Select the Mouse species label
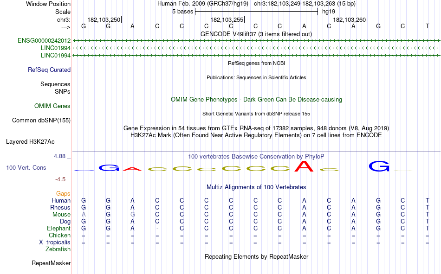 62,214
